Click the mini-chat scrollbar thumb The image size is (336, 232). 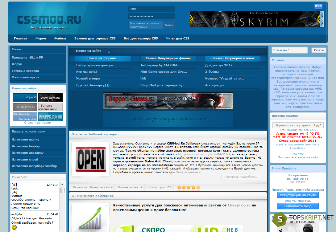(62, 190)
